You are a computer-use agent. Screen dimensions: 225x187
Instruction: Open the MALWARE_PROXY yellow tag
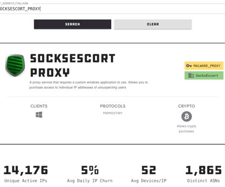click(204, 66)
